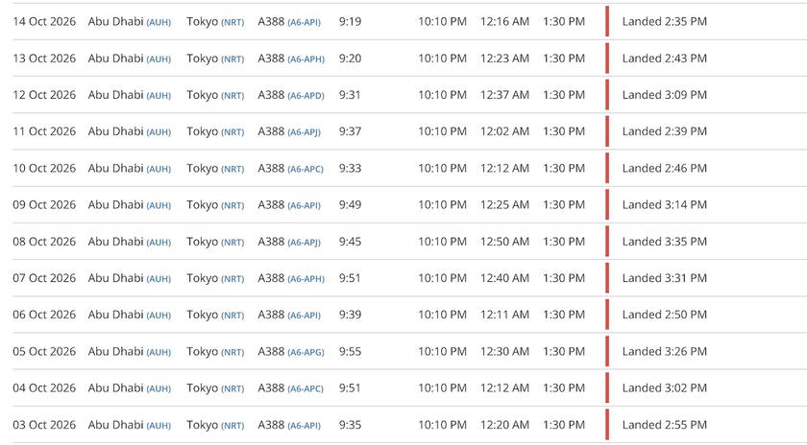The height and width of the screenshot is (445, 807).
Task: Follow the NRT airport link in the 11 Oct row
Action: click(232, 132)
